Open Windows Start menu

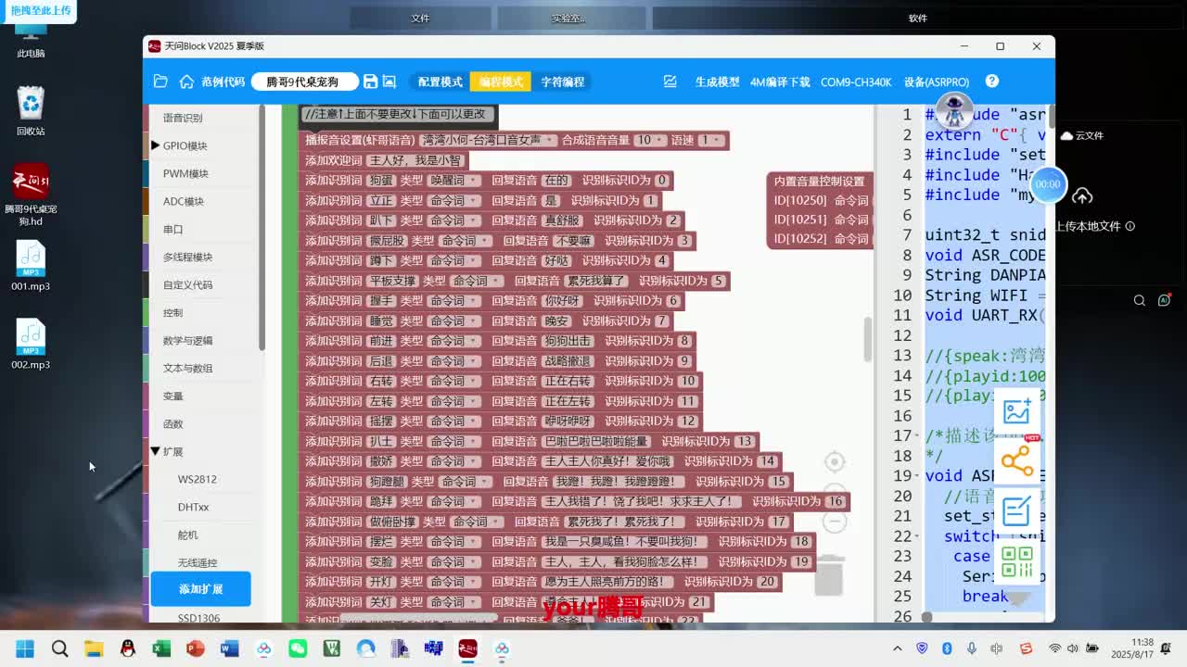[x=25, y=648]
